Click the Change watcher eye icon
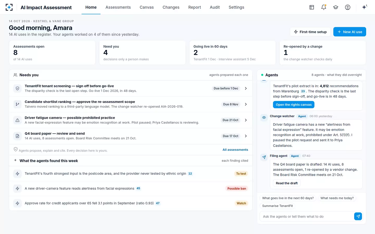 264,118
